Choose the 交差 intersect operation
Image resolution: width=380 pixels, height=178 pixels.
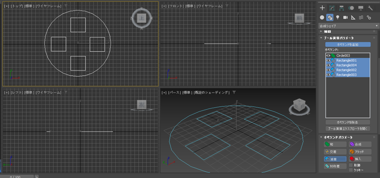(x=335, y=151)
